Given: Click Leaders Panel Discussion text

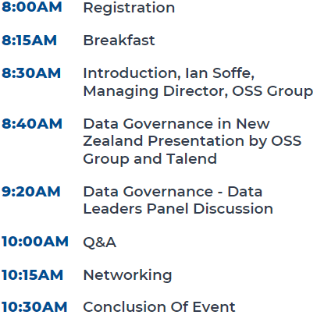Looking at the screenshot, I should pos(178,209).
